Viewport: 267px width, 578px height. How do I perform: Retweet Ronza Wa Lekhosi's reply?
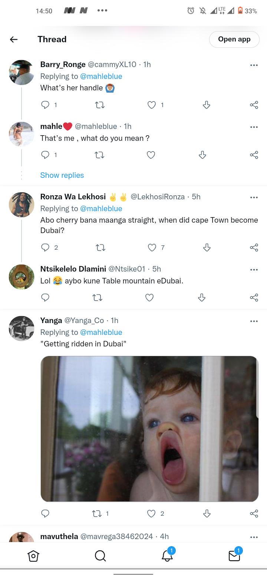pos(100,248)
